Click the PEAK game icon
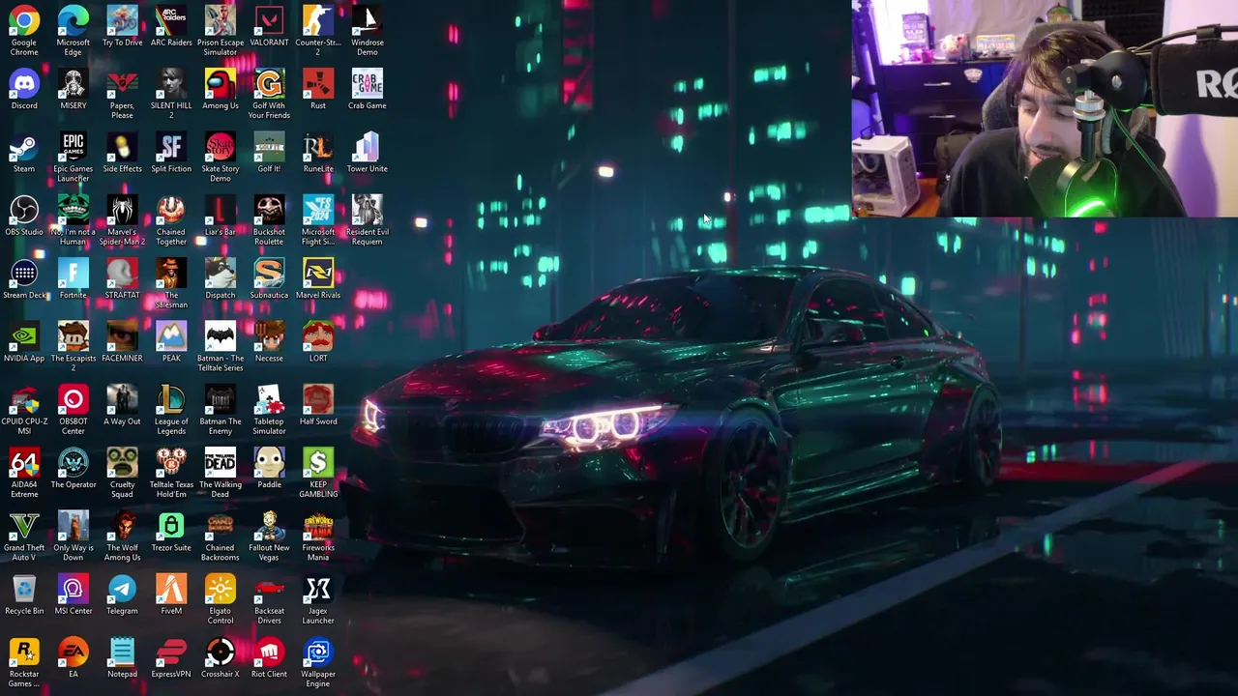Screen dimensions: 1238x696 171,336
